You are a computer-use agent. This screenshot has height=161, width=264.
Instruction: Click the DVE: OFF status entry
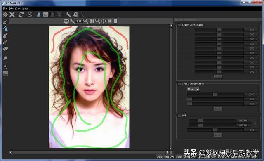point(224,156)
